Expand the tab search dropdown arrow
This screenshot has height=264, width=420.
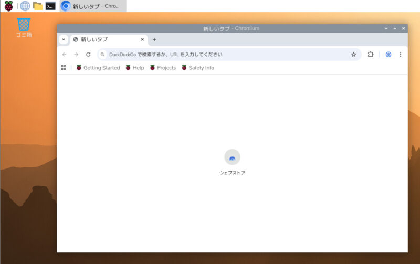[x=64, y=39]
